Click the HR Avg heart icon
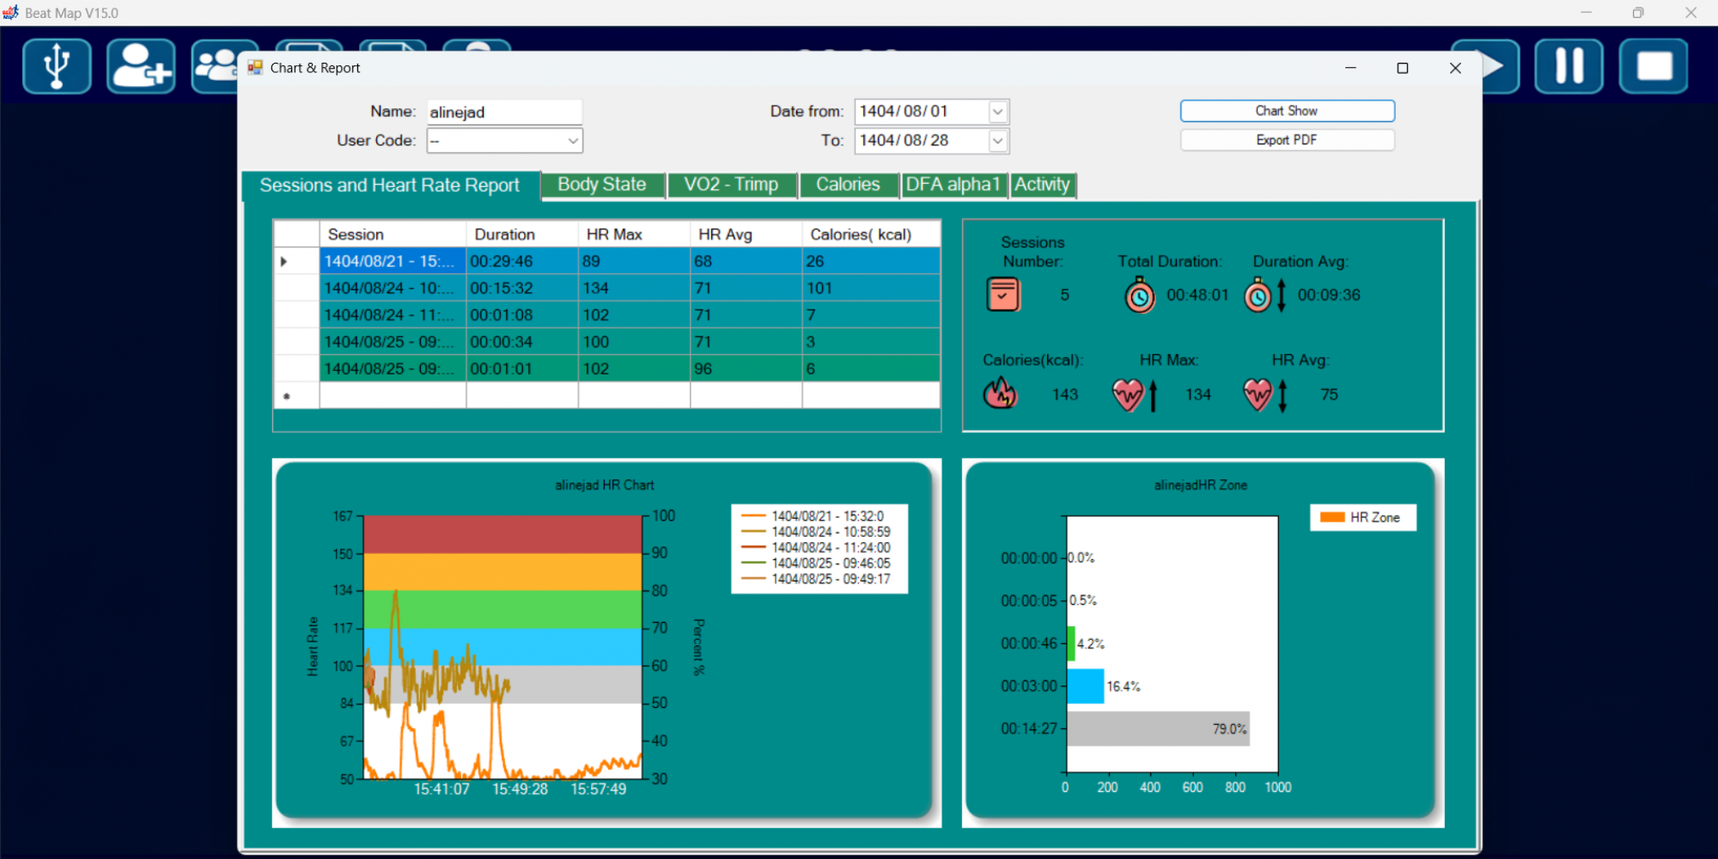This screenshot has width=1718, height=859. coord(1258,395)
